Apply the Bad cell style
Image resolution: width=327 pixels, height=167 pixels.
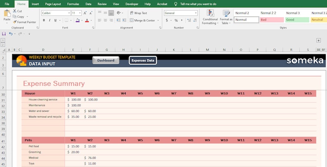(x=272, y=20)
